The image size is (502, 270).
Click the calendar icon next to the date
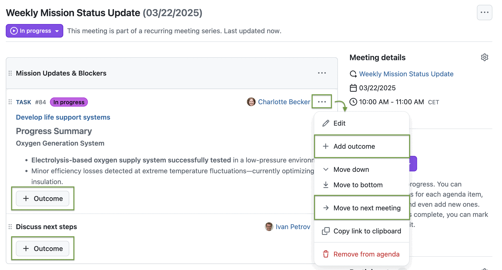pos(353,88)
